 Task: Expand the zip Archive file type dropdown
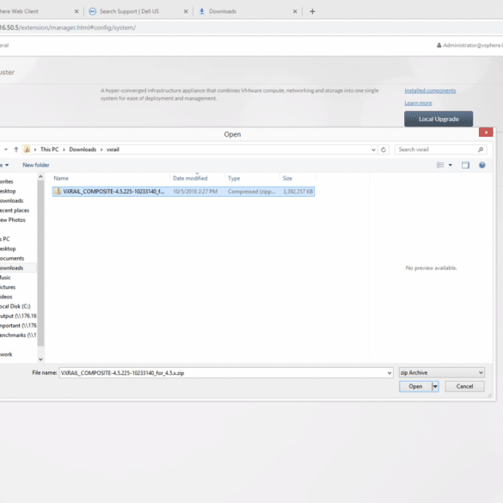(x=481, y=373)
